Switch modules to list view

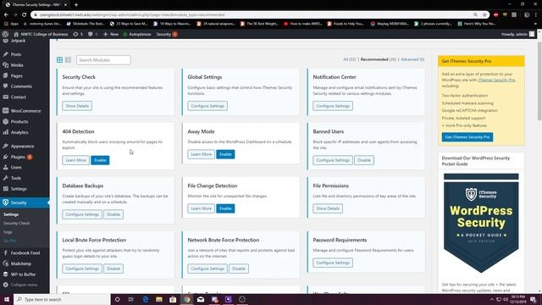pyautogui.click(x=68, y=60)
